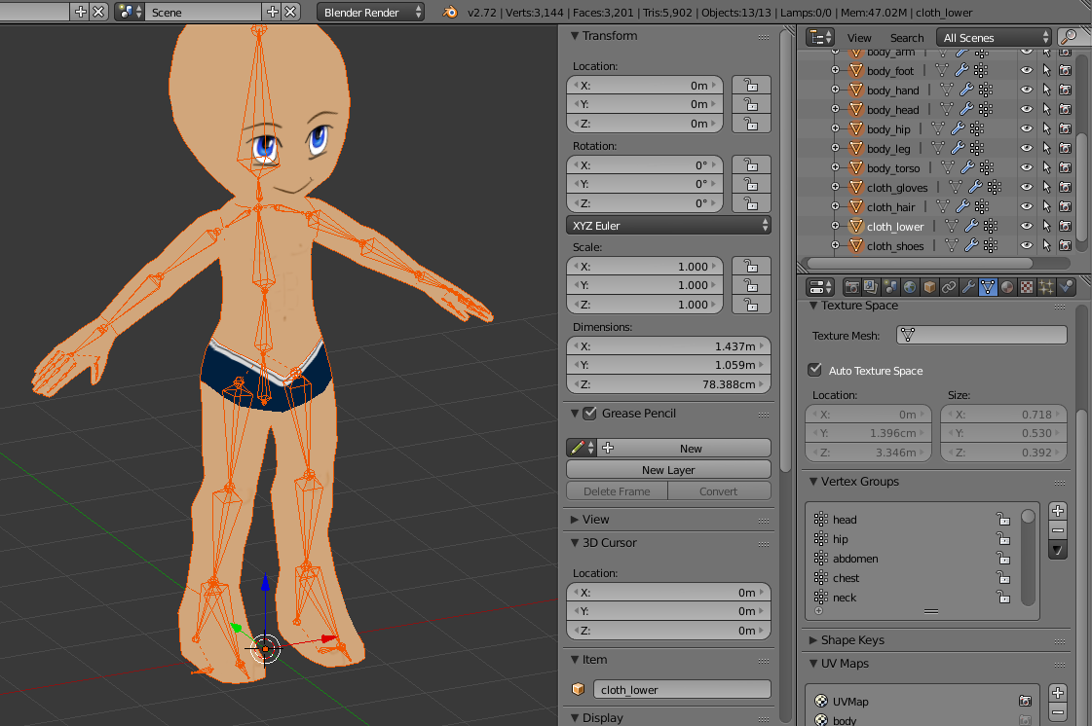
Task: Click vertex groups icon of body_hand row
Action: point(986,90)
